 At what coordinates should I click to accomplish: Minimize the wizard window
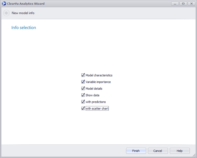pyautogui.click(x=175, y=4)
